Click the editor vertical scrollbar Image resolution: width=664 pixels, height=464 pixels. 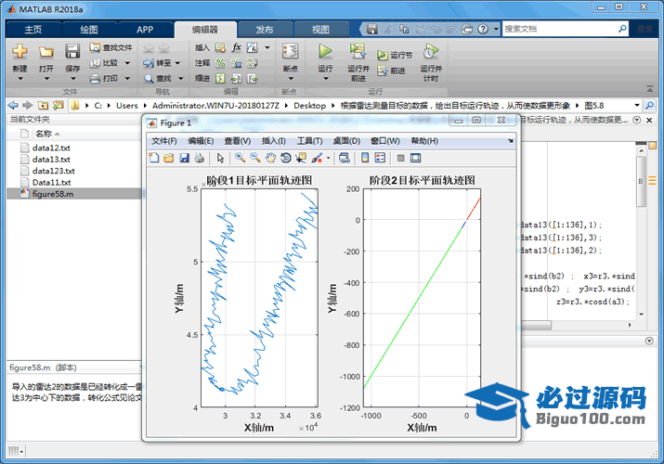[x=642, y=182]
